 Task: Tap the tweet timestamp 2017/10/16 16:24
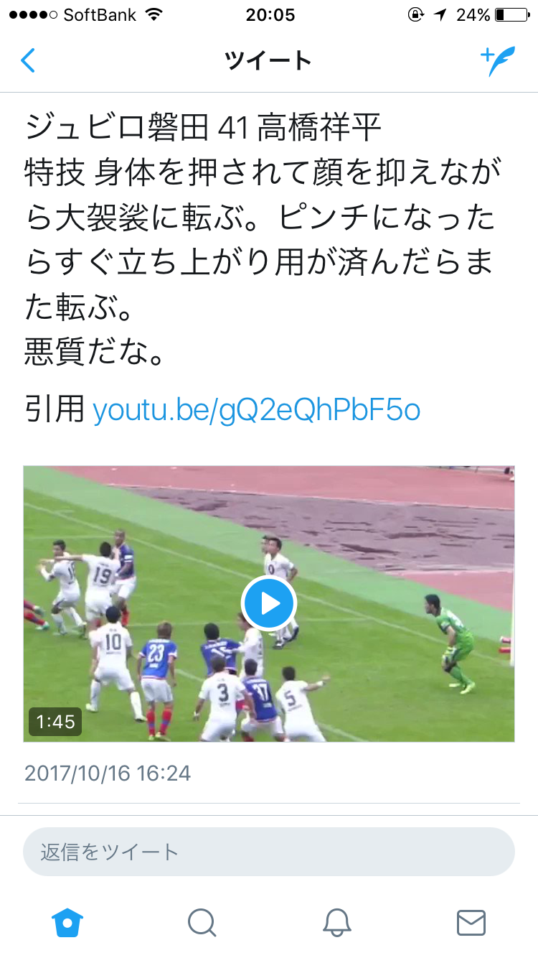(x=108, y=773)
